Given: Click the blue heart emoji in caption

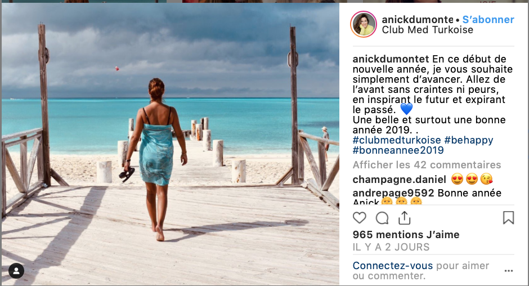Looking at the screenshot, I should (406, 109).
